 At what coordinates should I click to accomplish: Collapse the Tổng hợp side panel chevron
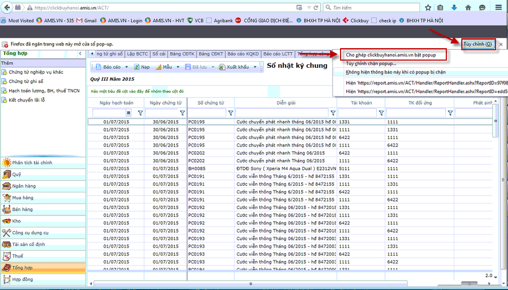coord(80,53)
